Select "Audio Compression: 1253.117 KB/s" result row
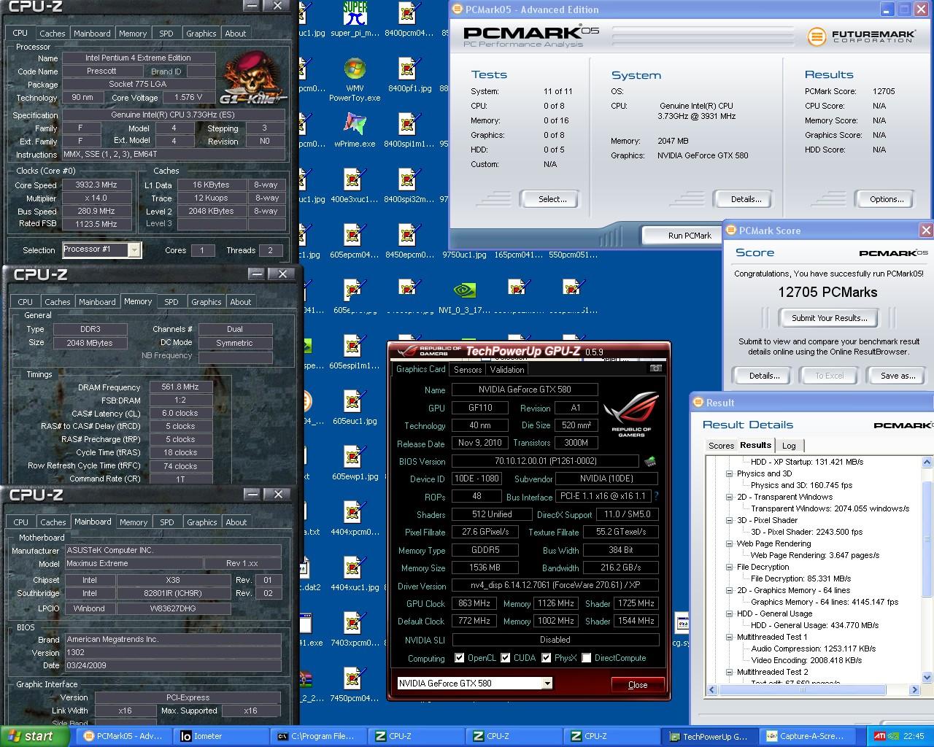This screenshot has width=934, height=747. pos(814,649)
